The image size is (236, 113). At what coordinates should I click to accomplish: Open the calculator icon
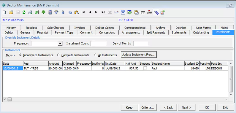(50, 12)
